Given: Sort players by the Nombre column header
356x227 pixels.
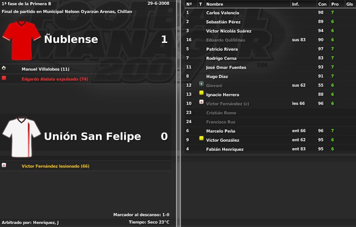Looking at the screenshot, I should point(214,4).
